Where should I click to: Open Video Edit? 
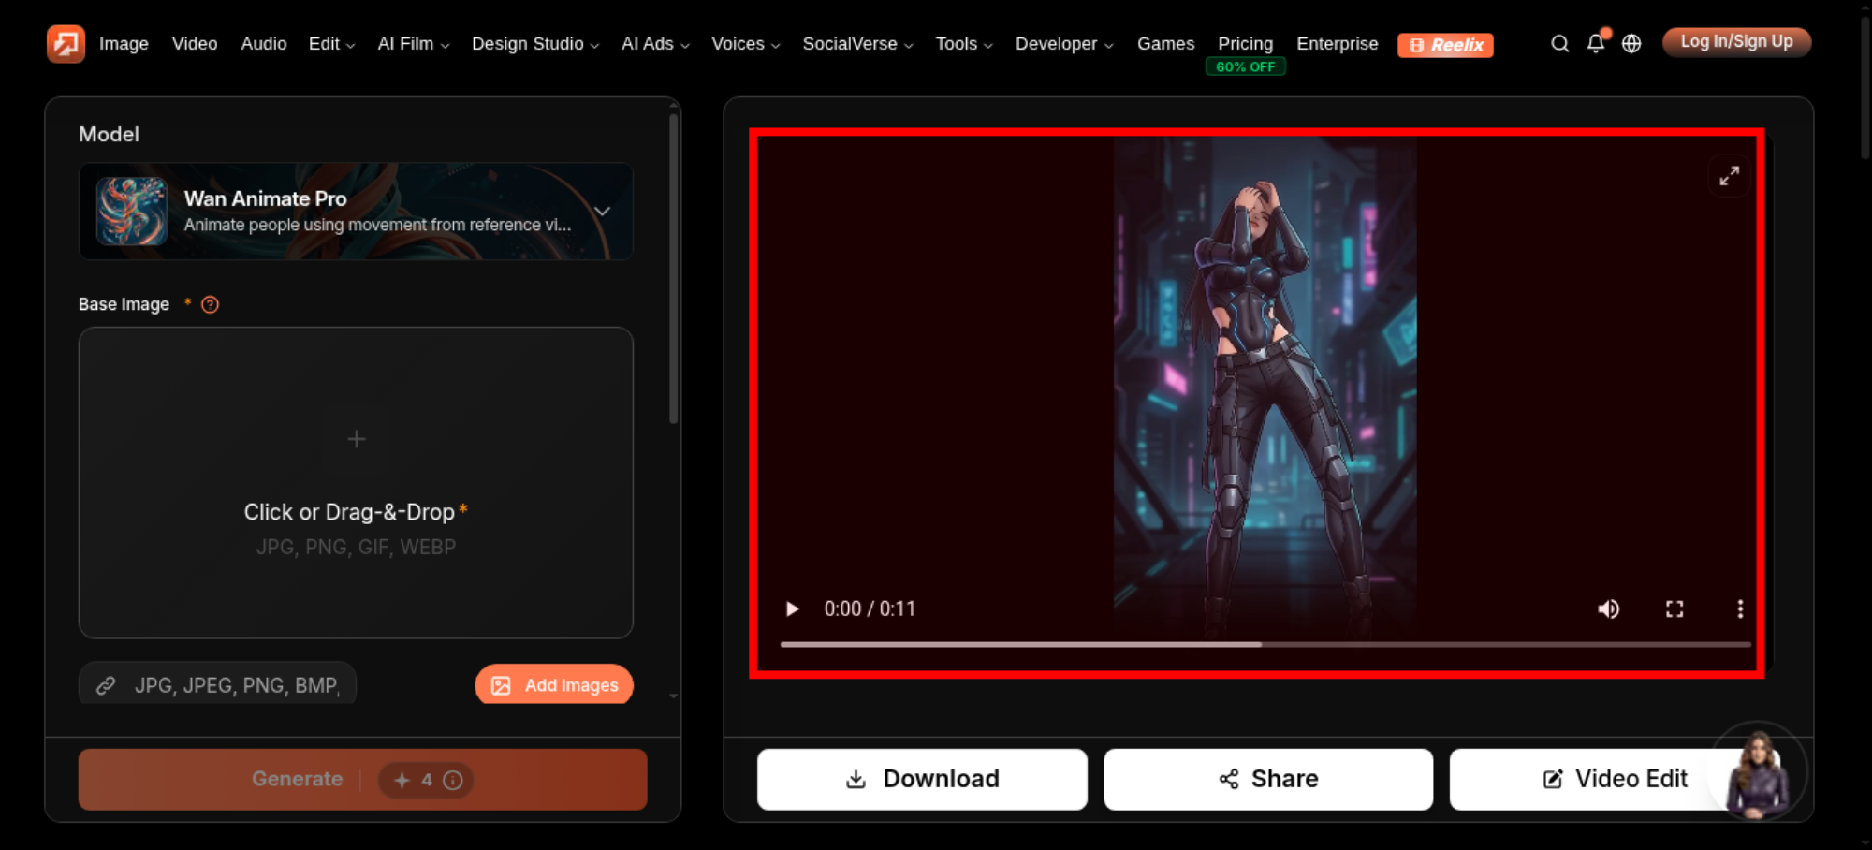(x=1615, y=779)
